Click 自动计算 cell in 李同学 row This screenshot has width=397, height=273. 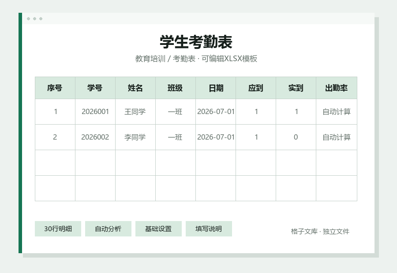pyautogui.click(x=337, y=137)
